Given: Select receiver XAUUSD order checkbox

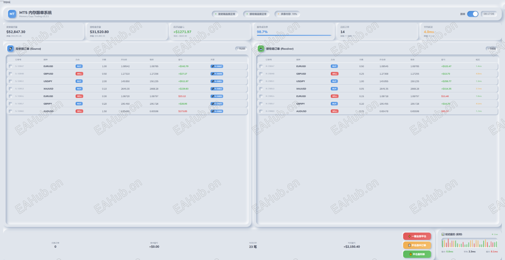Looking at the screenshot, I should (261, 89).
